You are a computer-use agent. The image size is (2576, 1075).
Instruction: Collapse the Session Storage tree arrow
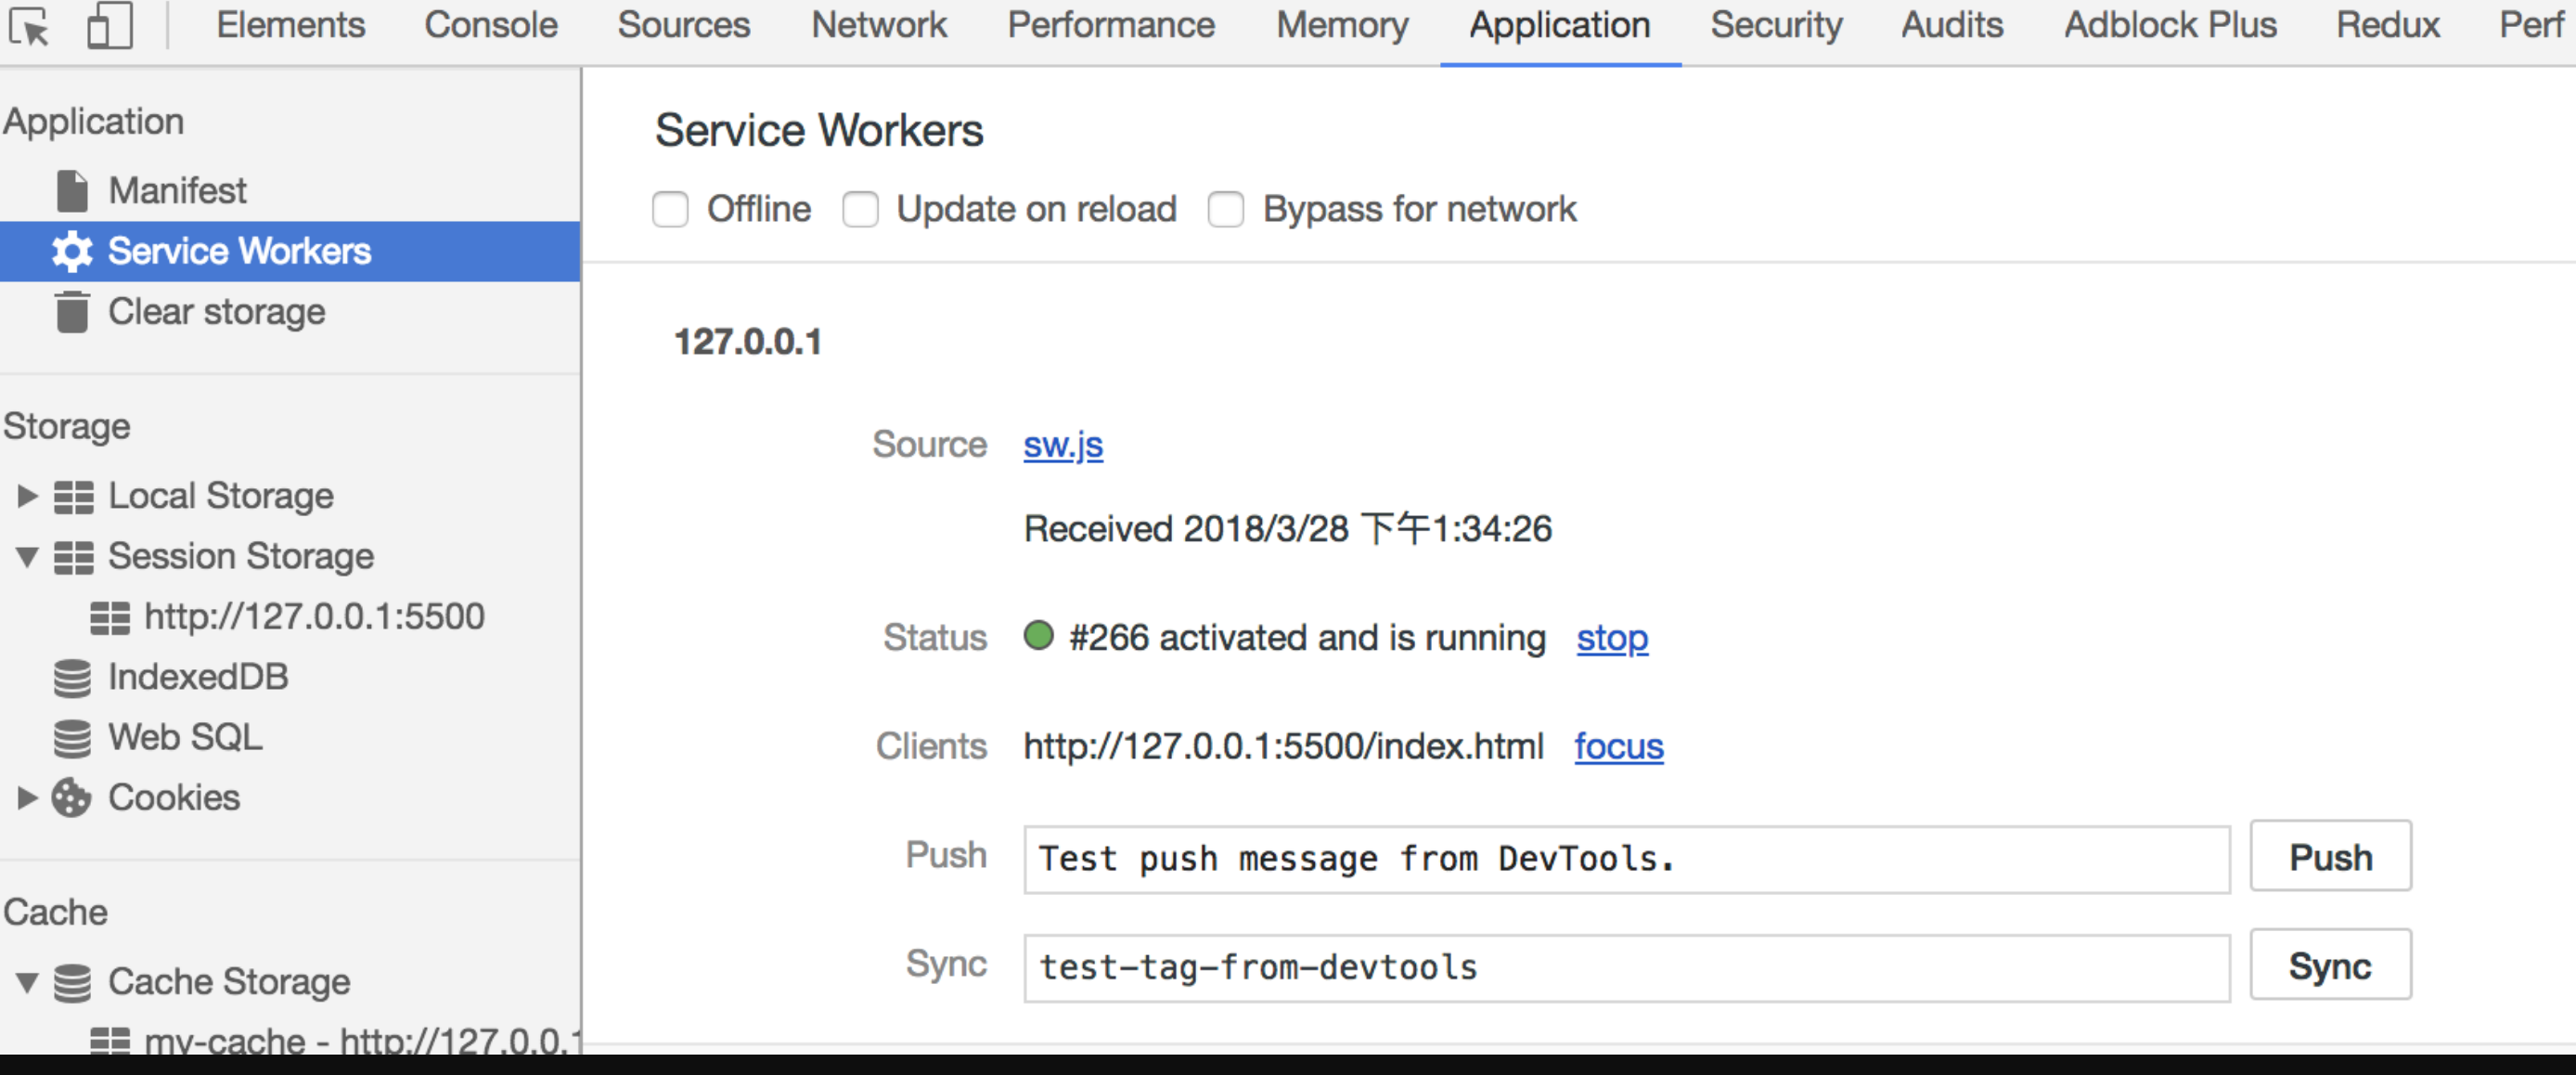tap(27, 557)
